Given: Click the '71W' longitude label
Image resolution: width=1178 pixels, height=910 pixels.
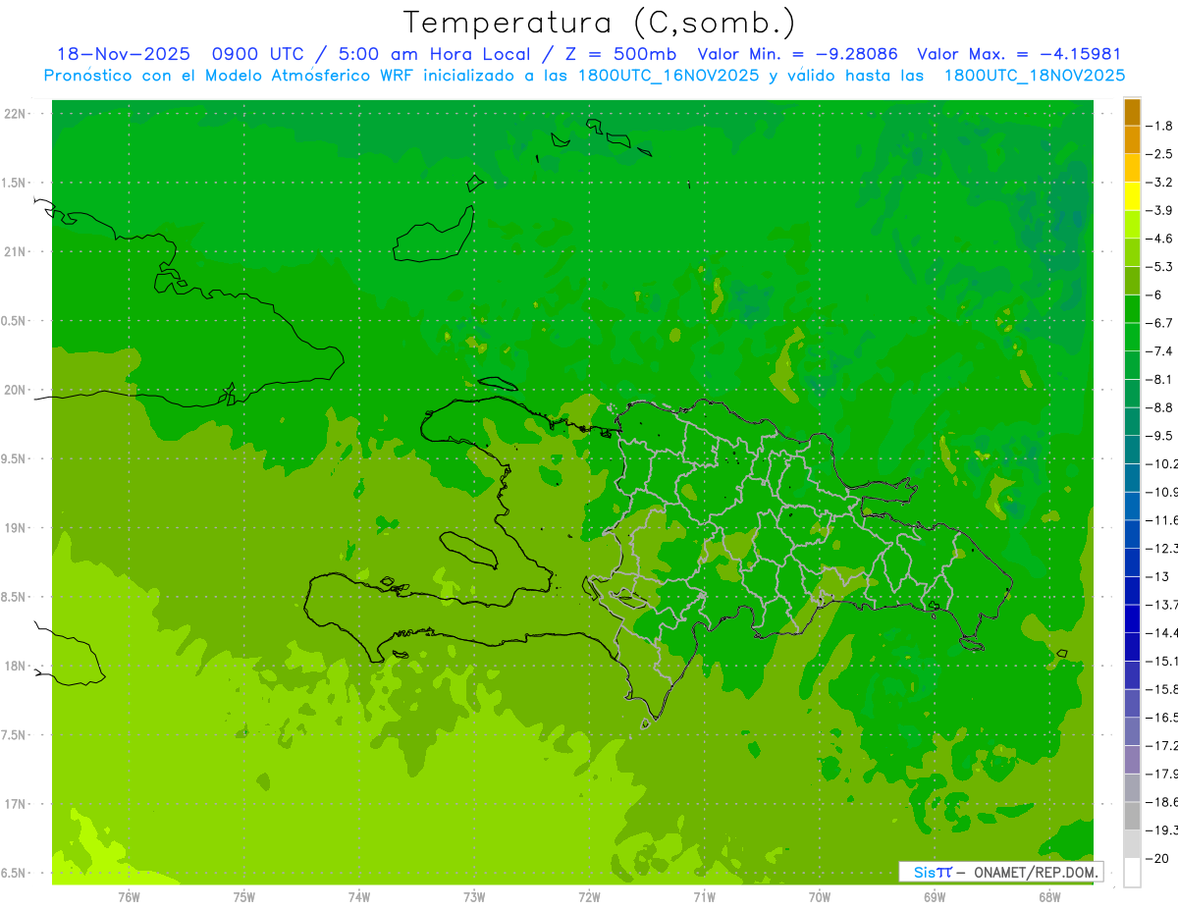Looking at the screenshot, I should [x=704, y=897].
